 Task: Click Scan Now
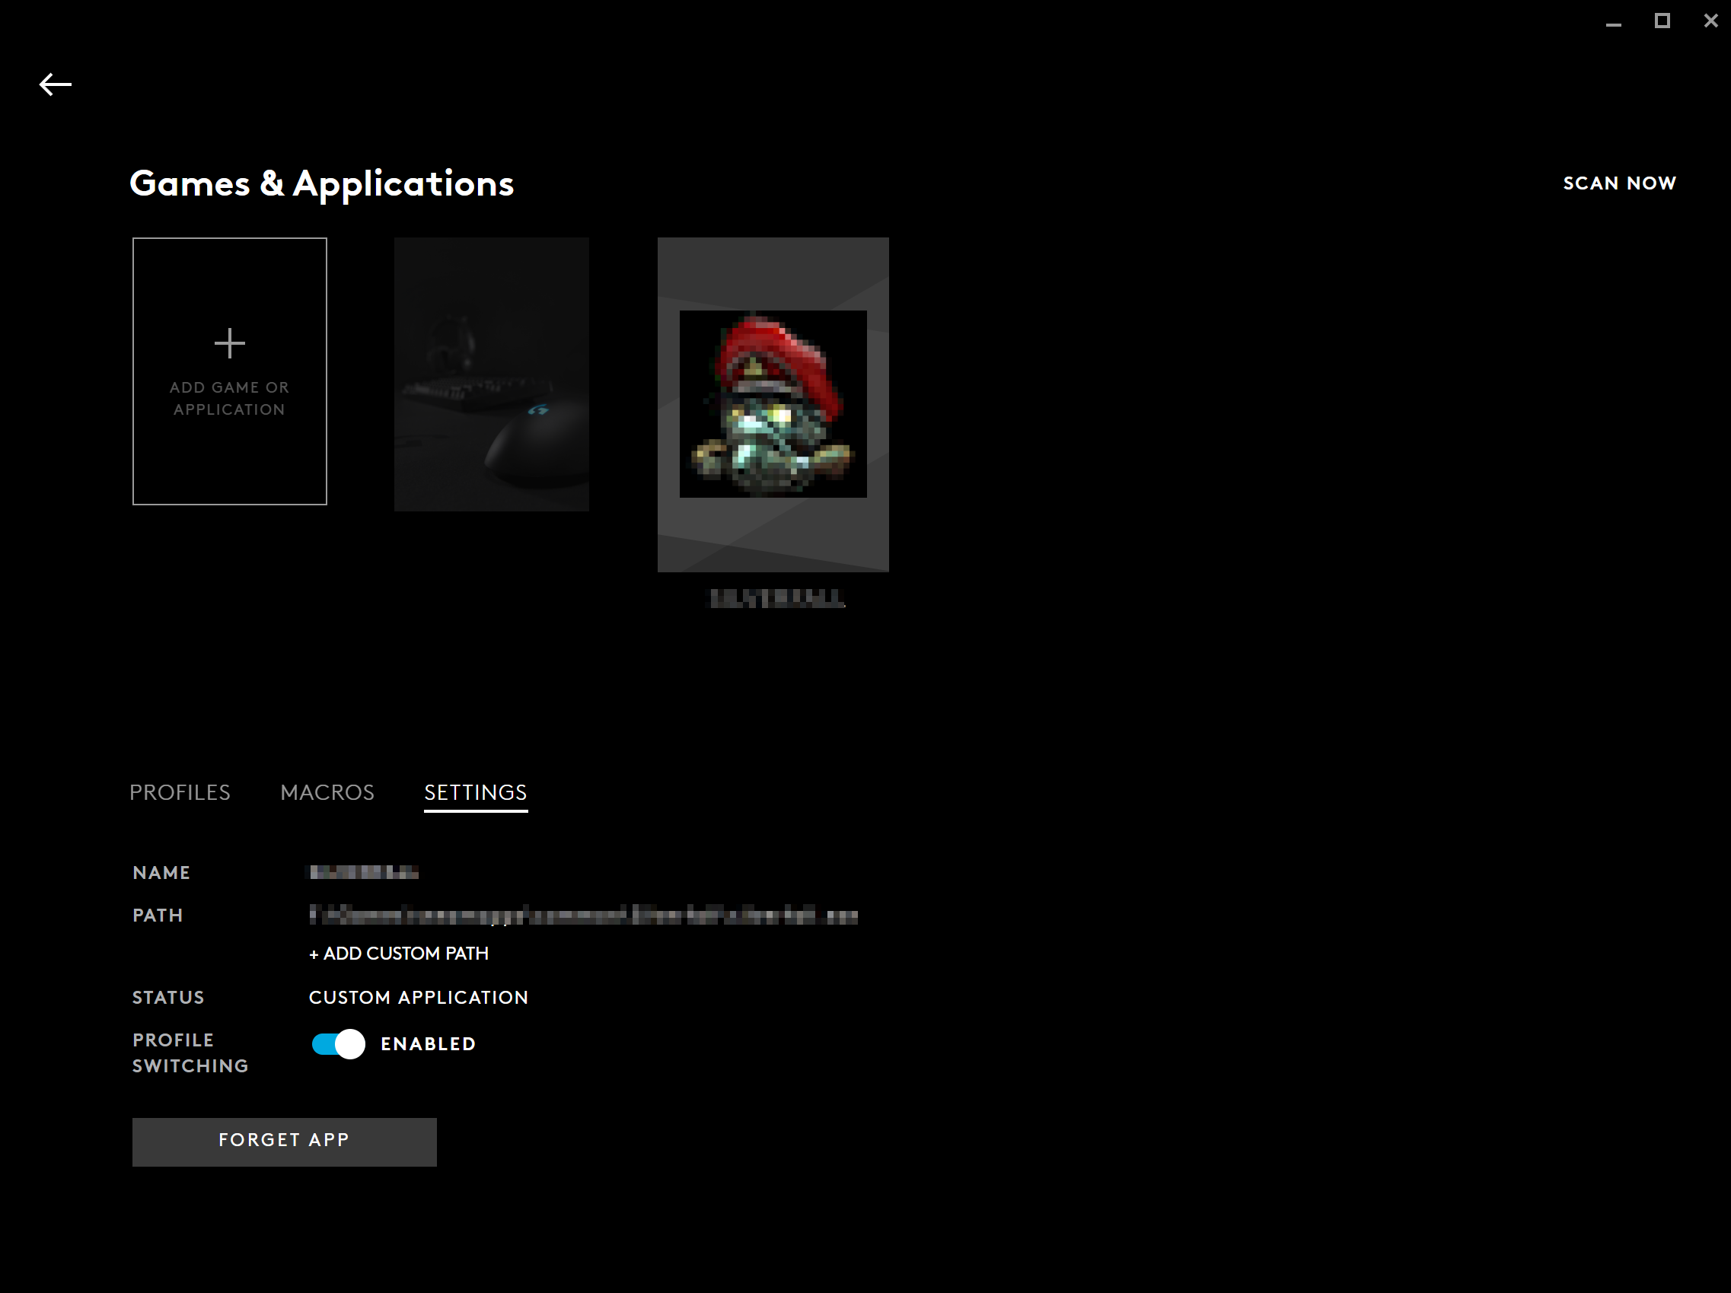pos(1619,183)
